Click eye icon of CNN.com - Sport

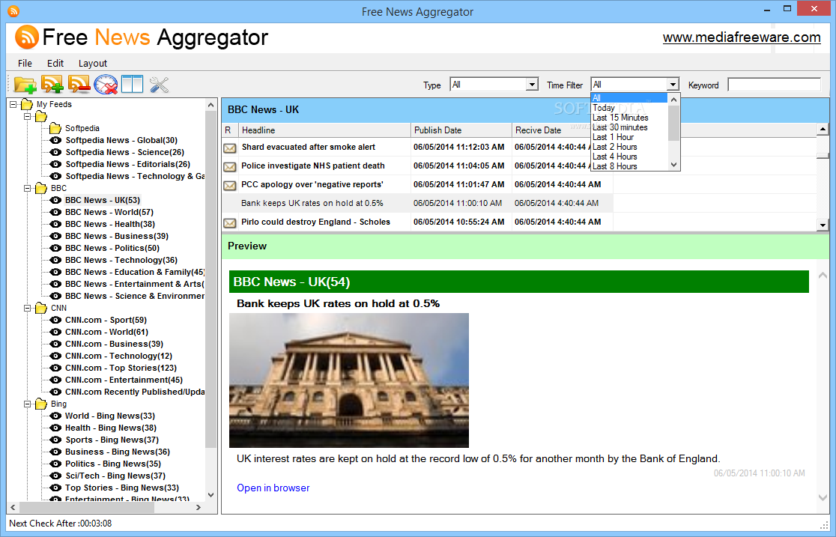[x=55, y=320]
